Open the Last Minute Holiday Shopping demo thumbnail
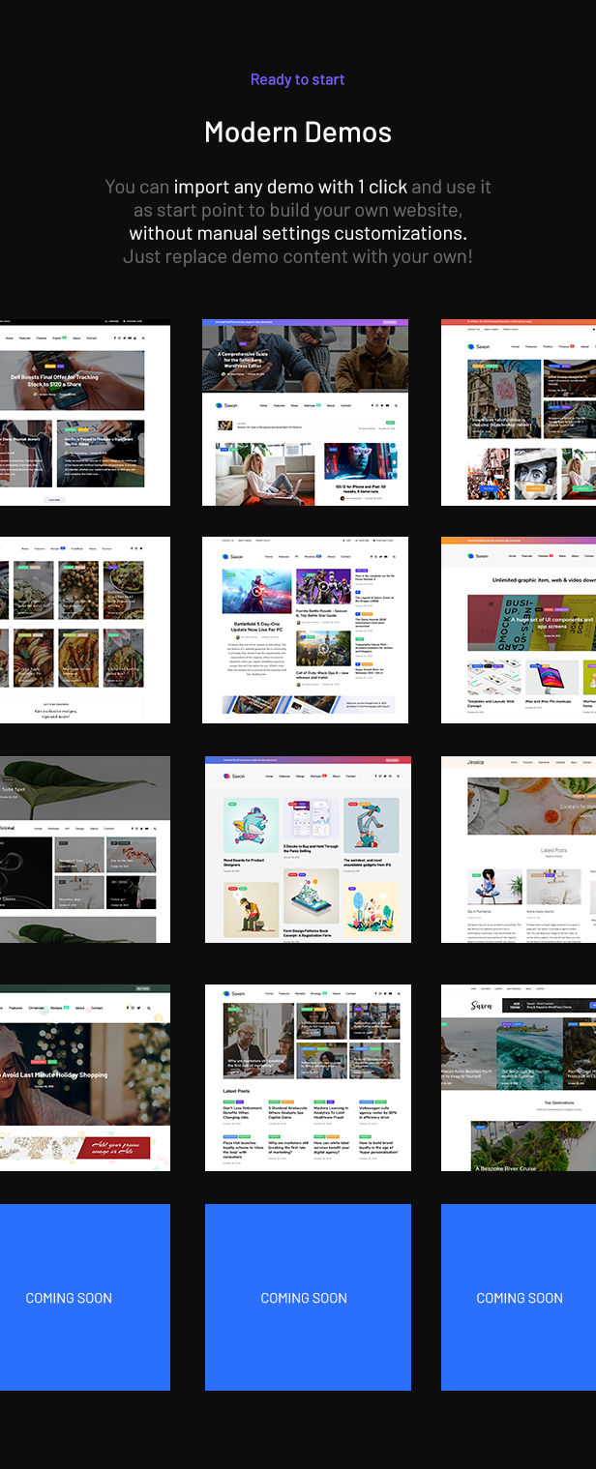Screen dimensions: 596x1469 coord(85,1077)
